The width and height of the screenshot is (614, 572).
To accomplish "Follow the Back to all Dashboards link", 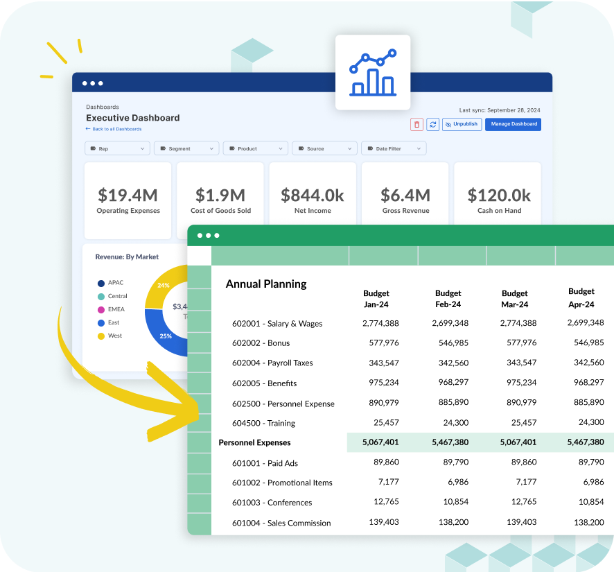I will (116, 129).
